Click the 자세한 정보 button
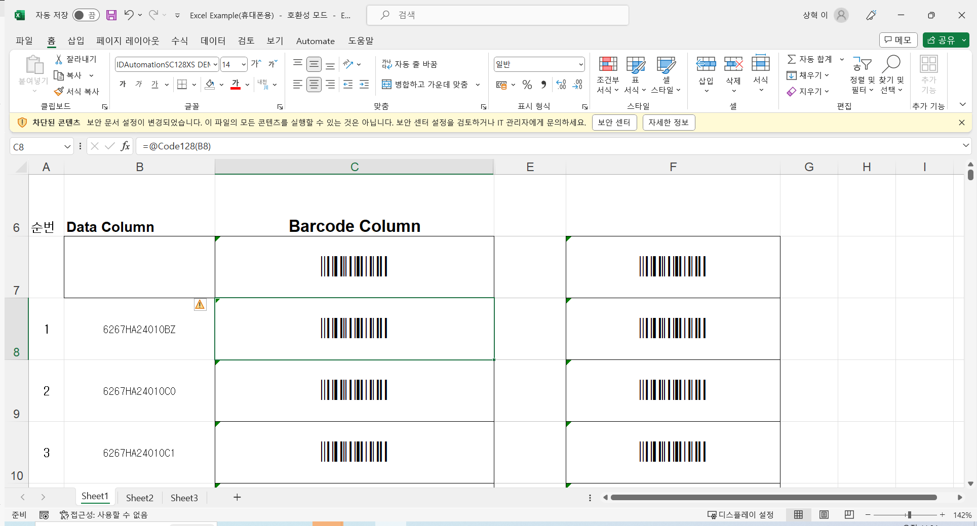 pos(669,123)
